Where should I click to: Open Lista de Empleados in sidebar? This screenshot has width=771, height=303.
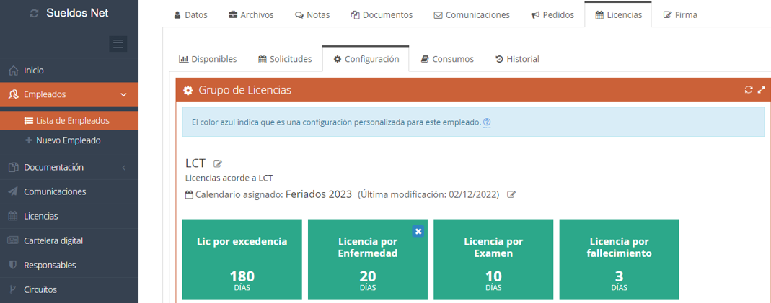[69, 121]
